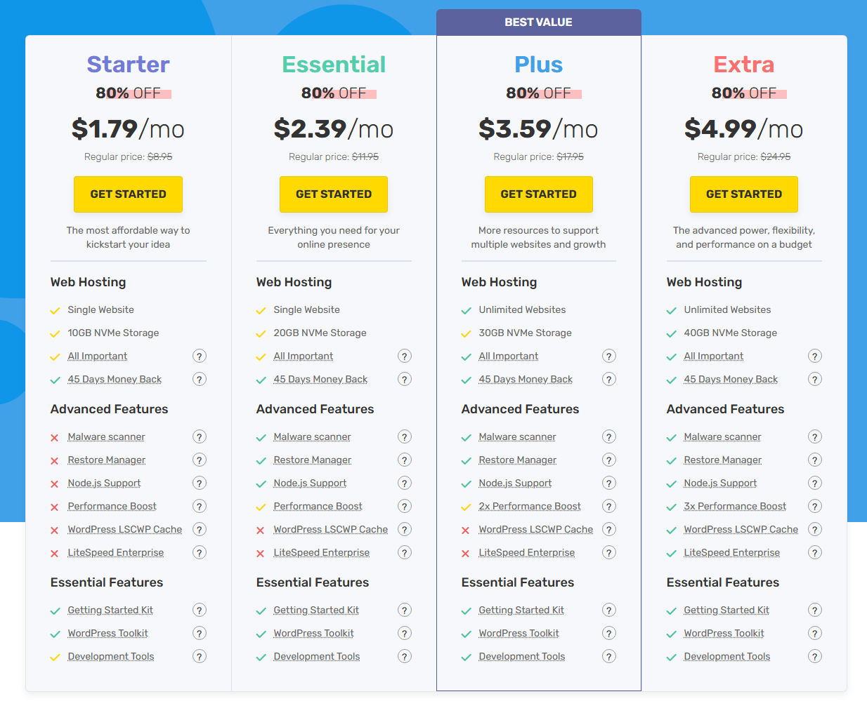Viewport: 867px width, 701px height.
Task: Click 3x Performance Boost link in Extra
Action: (735, 506)
